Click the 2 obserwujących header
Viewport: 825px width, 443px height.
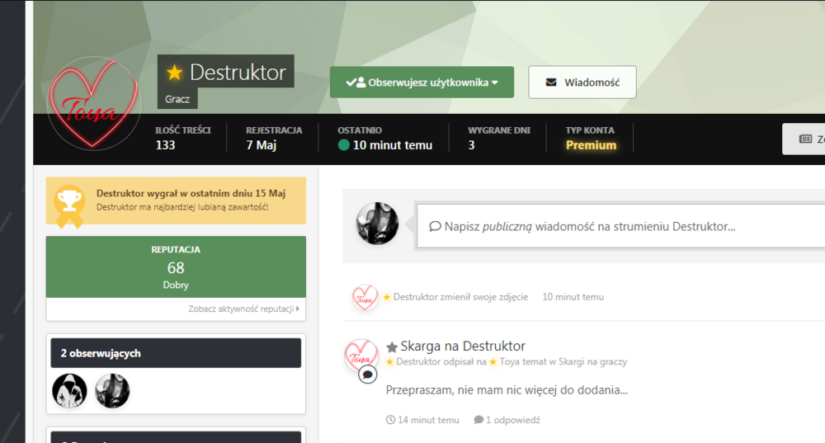click(x=176, y=353)
